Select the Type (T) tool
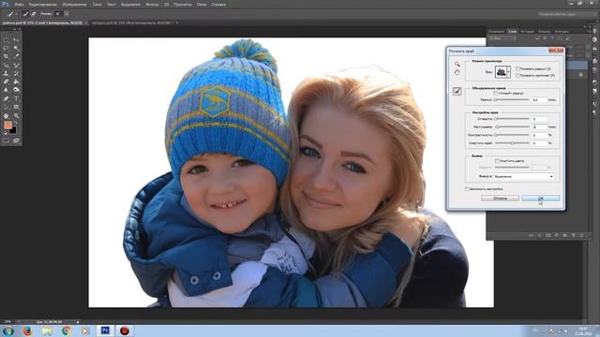This screenshot has width=600, height=337. coord(16,98)
